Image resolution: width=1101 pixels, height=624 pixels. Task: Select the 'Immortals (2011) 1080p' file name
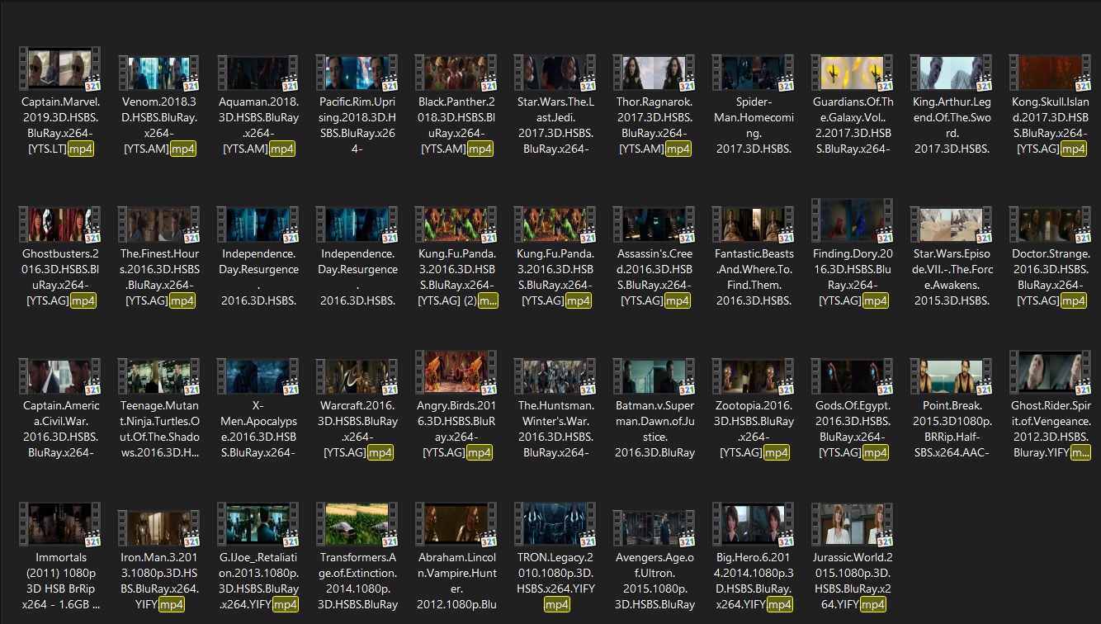click(x=59, y=580)
